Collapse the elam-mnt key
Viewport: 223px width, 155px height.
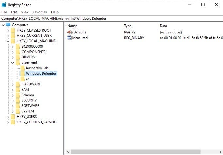pyautogui.click(x=13, y=63)
